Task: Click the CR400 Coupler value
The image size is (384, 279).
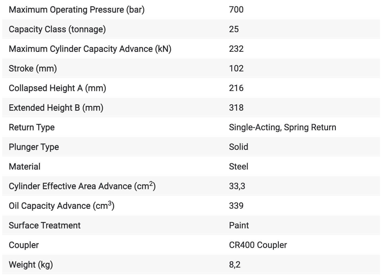Action: click(258, 245)
